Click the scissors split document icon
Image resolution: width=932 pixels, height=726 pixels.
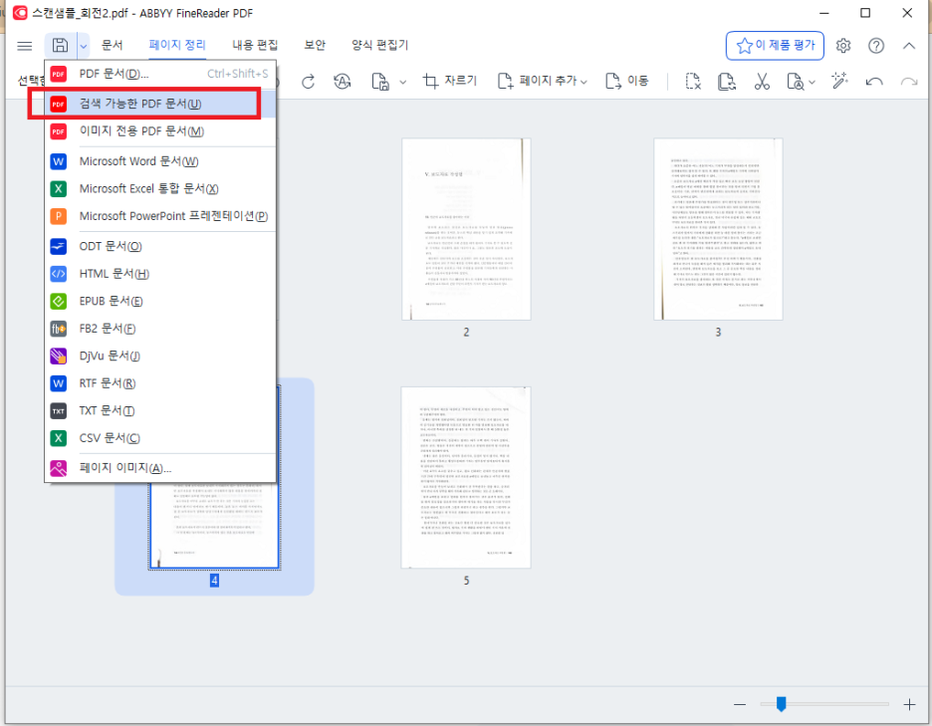(762, 82)
